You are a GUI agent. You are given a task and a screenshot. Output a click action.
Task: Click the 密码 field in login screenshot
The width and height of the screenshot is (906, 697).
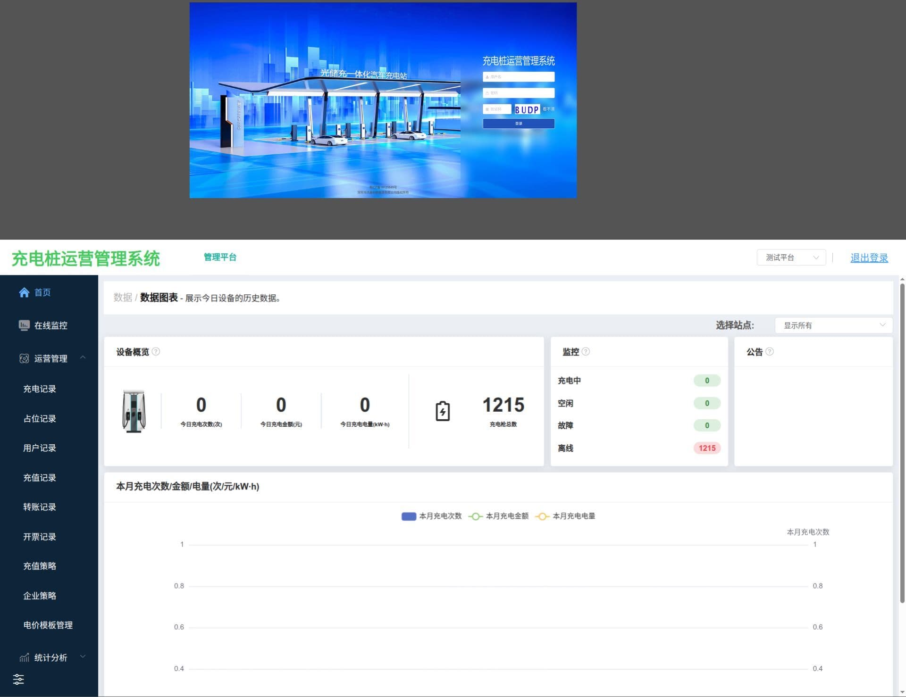(x=519, y=93)
